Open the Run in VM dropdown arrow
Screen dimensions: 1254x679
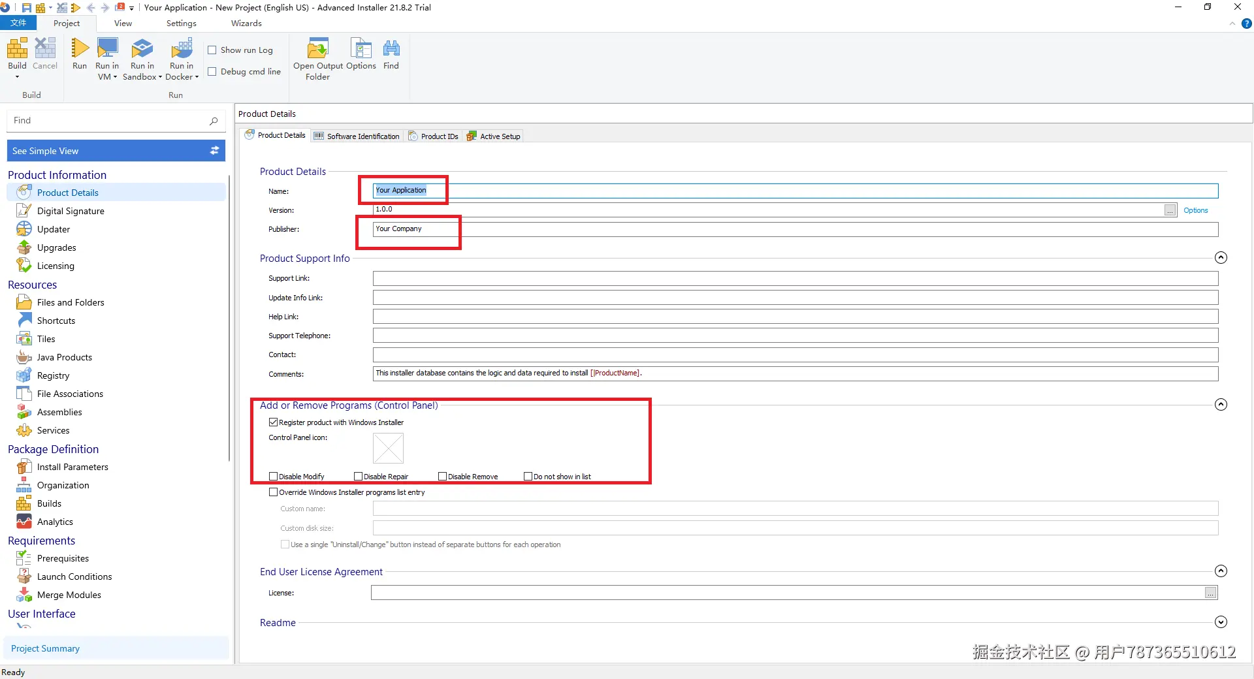point(115,77)
